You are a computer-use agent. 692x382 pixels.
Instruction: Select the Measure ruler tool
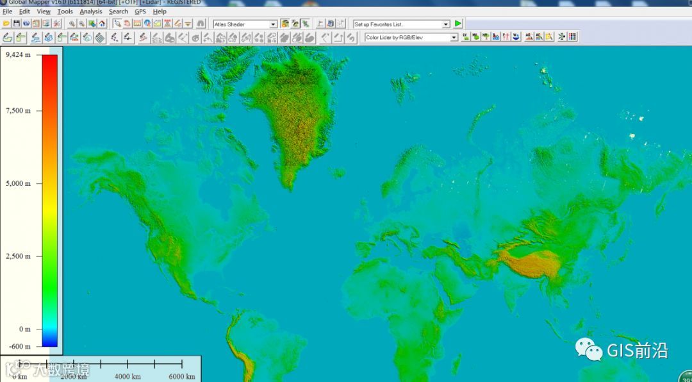137,24
